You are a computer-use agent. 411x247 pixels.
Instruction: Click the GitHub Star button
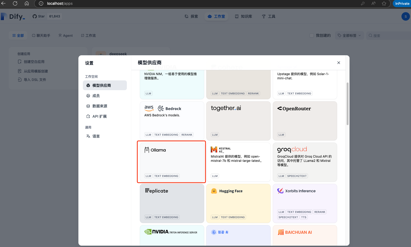(x=39, y=16)
